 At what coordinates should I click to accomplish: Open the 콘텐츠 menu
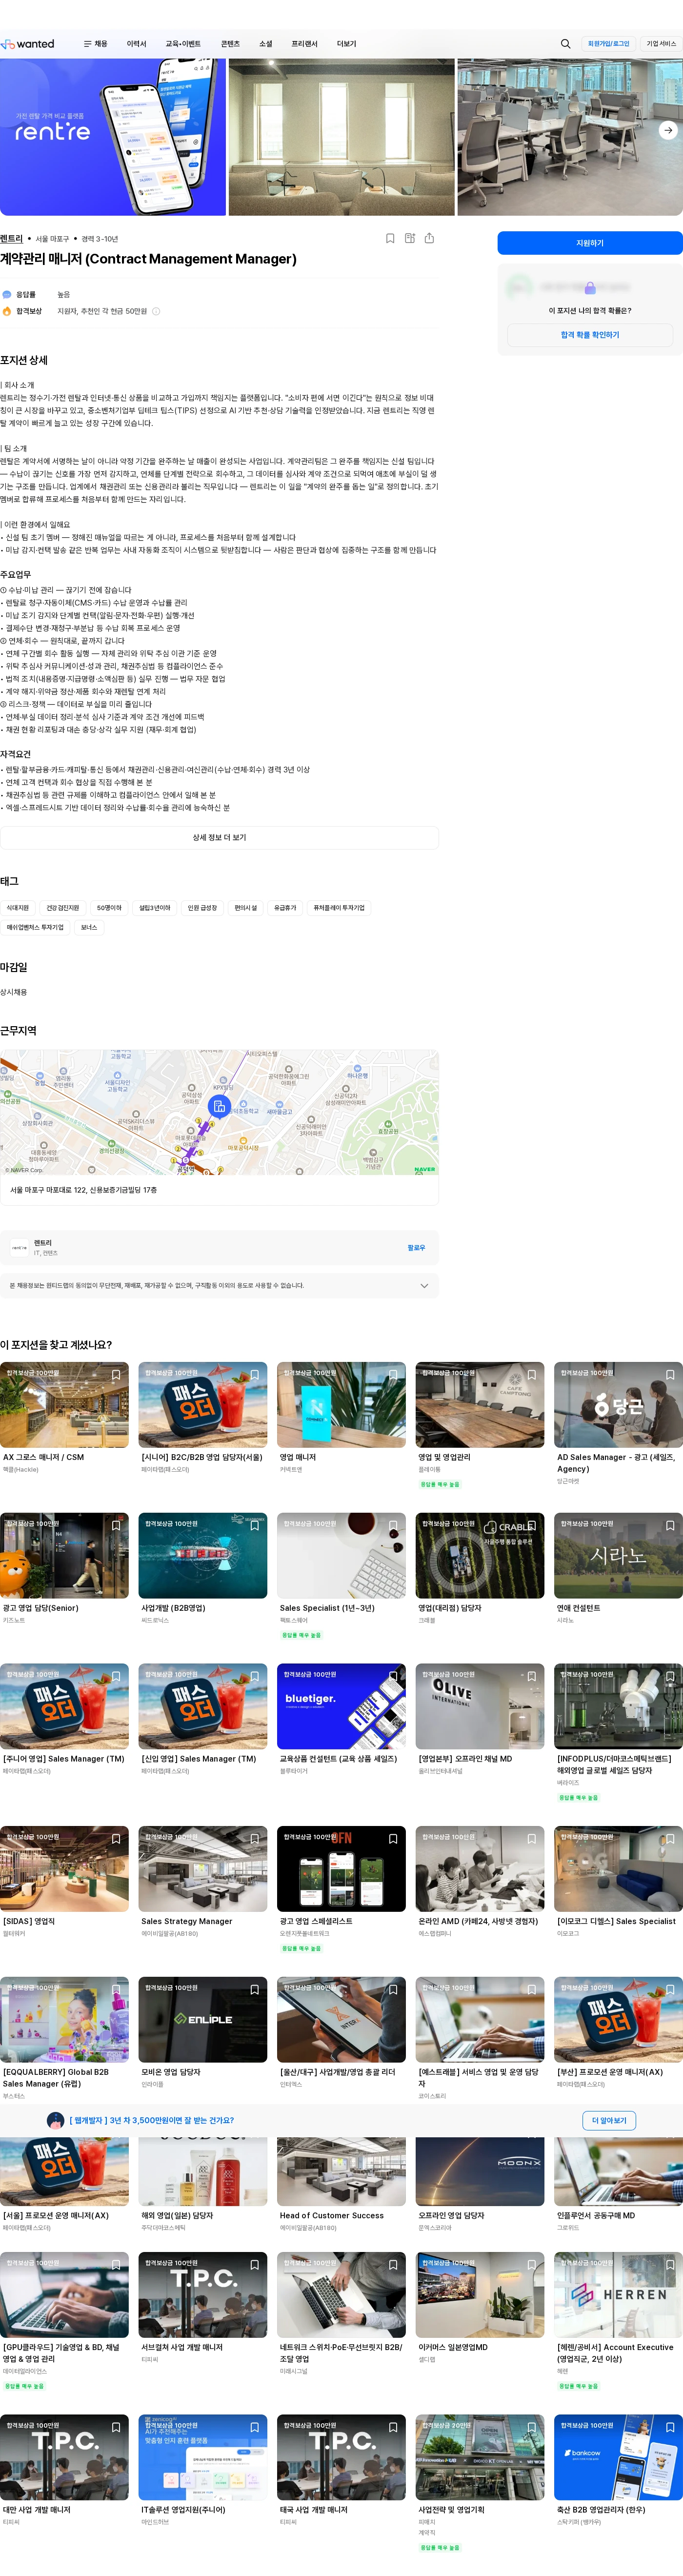point(230,44)
